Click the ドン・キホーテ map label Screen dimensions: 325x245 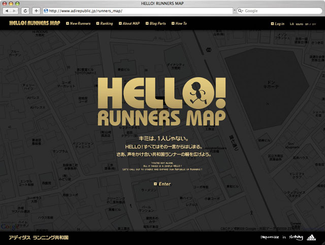(271, 85)
